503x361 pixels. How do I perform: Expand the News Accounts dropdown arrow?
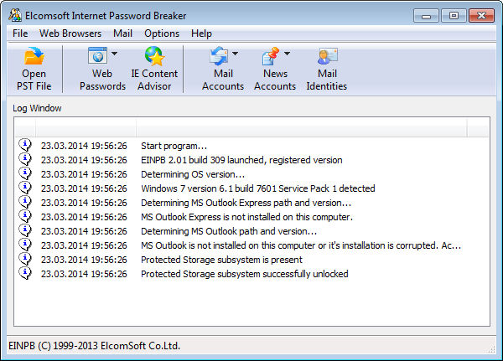287,54
